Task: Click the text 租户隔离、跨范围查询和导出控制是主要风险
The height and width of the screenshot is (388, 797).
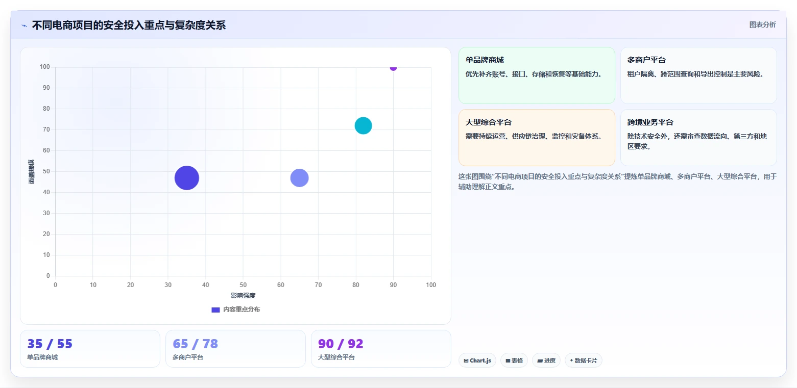Action: point(697,74)
